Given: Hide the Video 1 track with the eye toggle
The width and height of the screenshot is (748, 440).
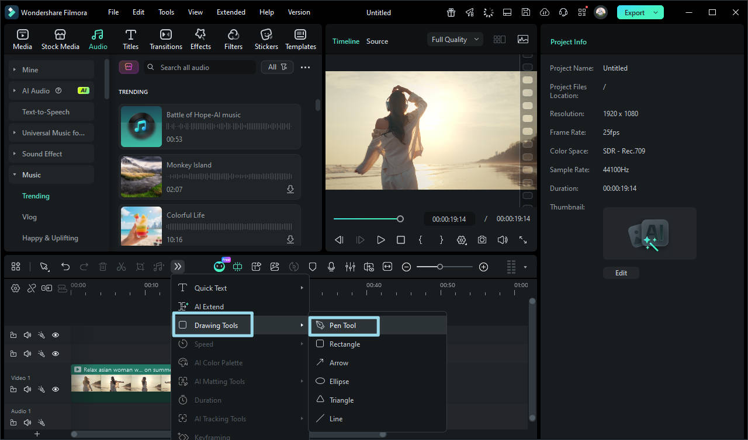Looking at the screenshot, I should [55, 389].
